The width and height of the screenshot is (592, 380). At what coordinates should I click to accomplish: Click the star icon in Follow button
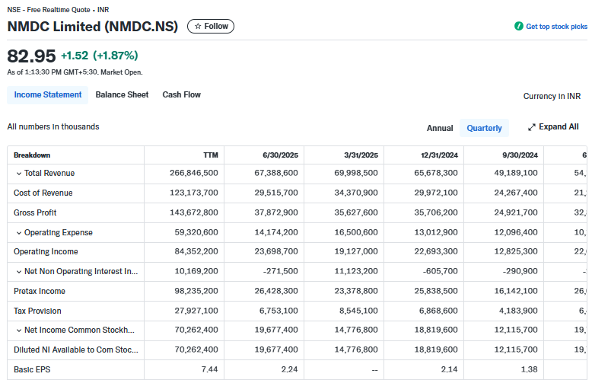click(x=198, y=27)
